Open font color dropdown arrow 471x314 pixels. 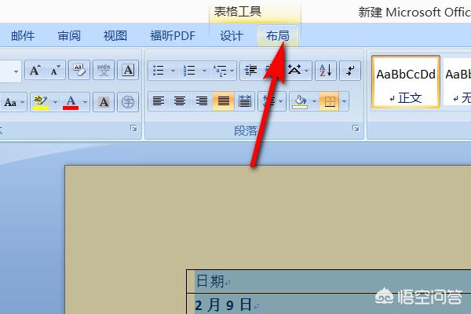(x=86, y=103)
